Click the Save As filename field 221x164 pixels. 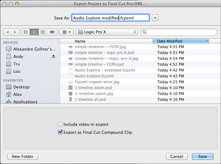coord(110,18)
